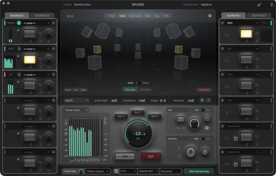The height and width of the screenshot is (176, 276).
Task: Switch to the Outputs 2 tab
Action: click(259, 15)
